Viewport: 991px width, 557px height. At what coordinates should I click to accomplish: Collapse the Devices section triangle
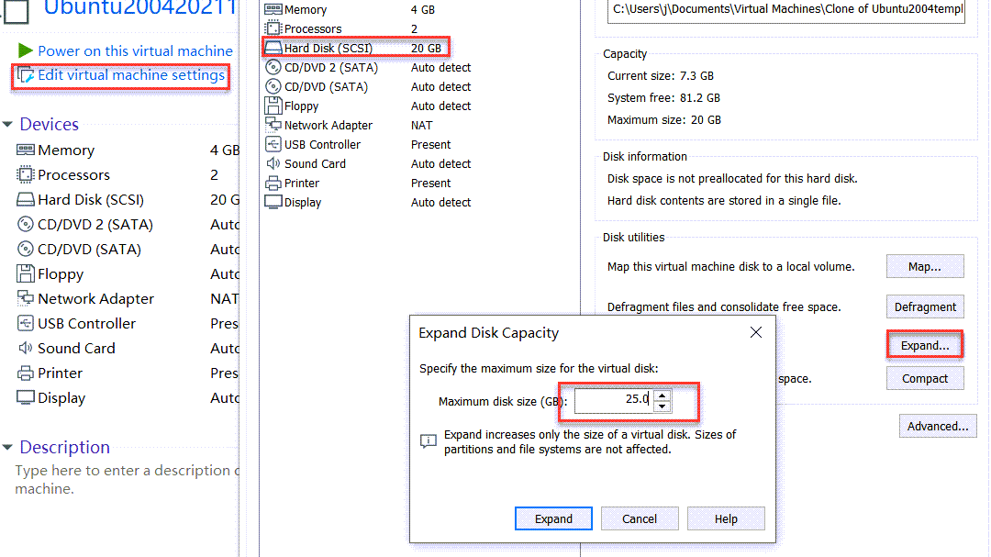coord(7,124)
